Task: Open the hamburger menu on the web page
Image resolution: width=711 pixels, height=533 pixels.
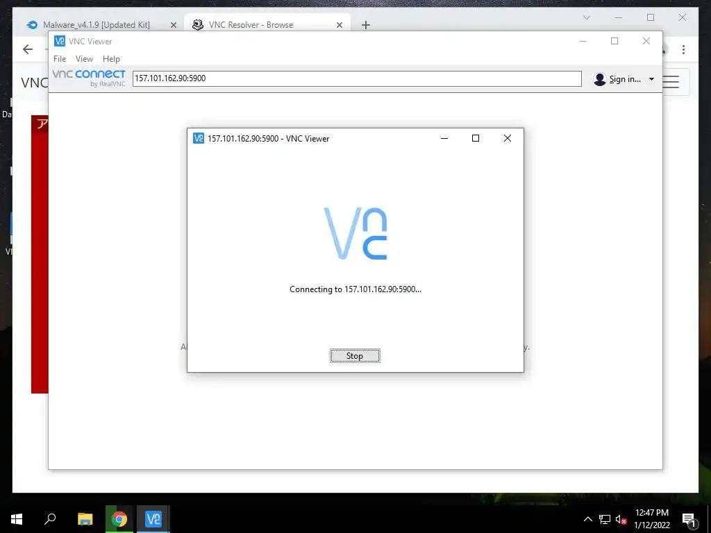Action: click(671, 82)
